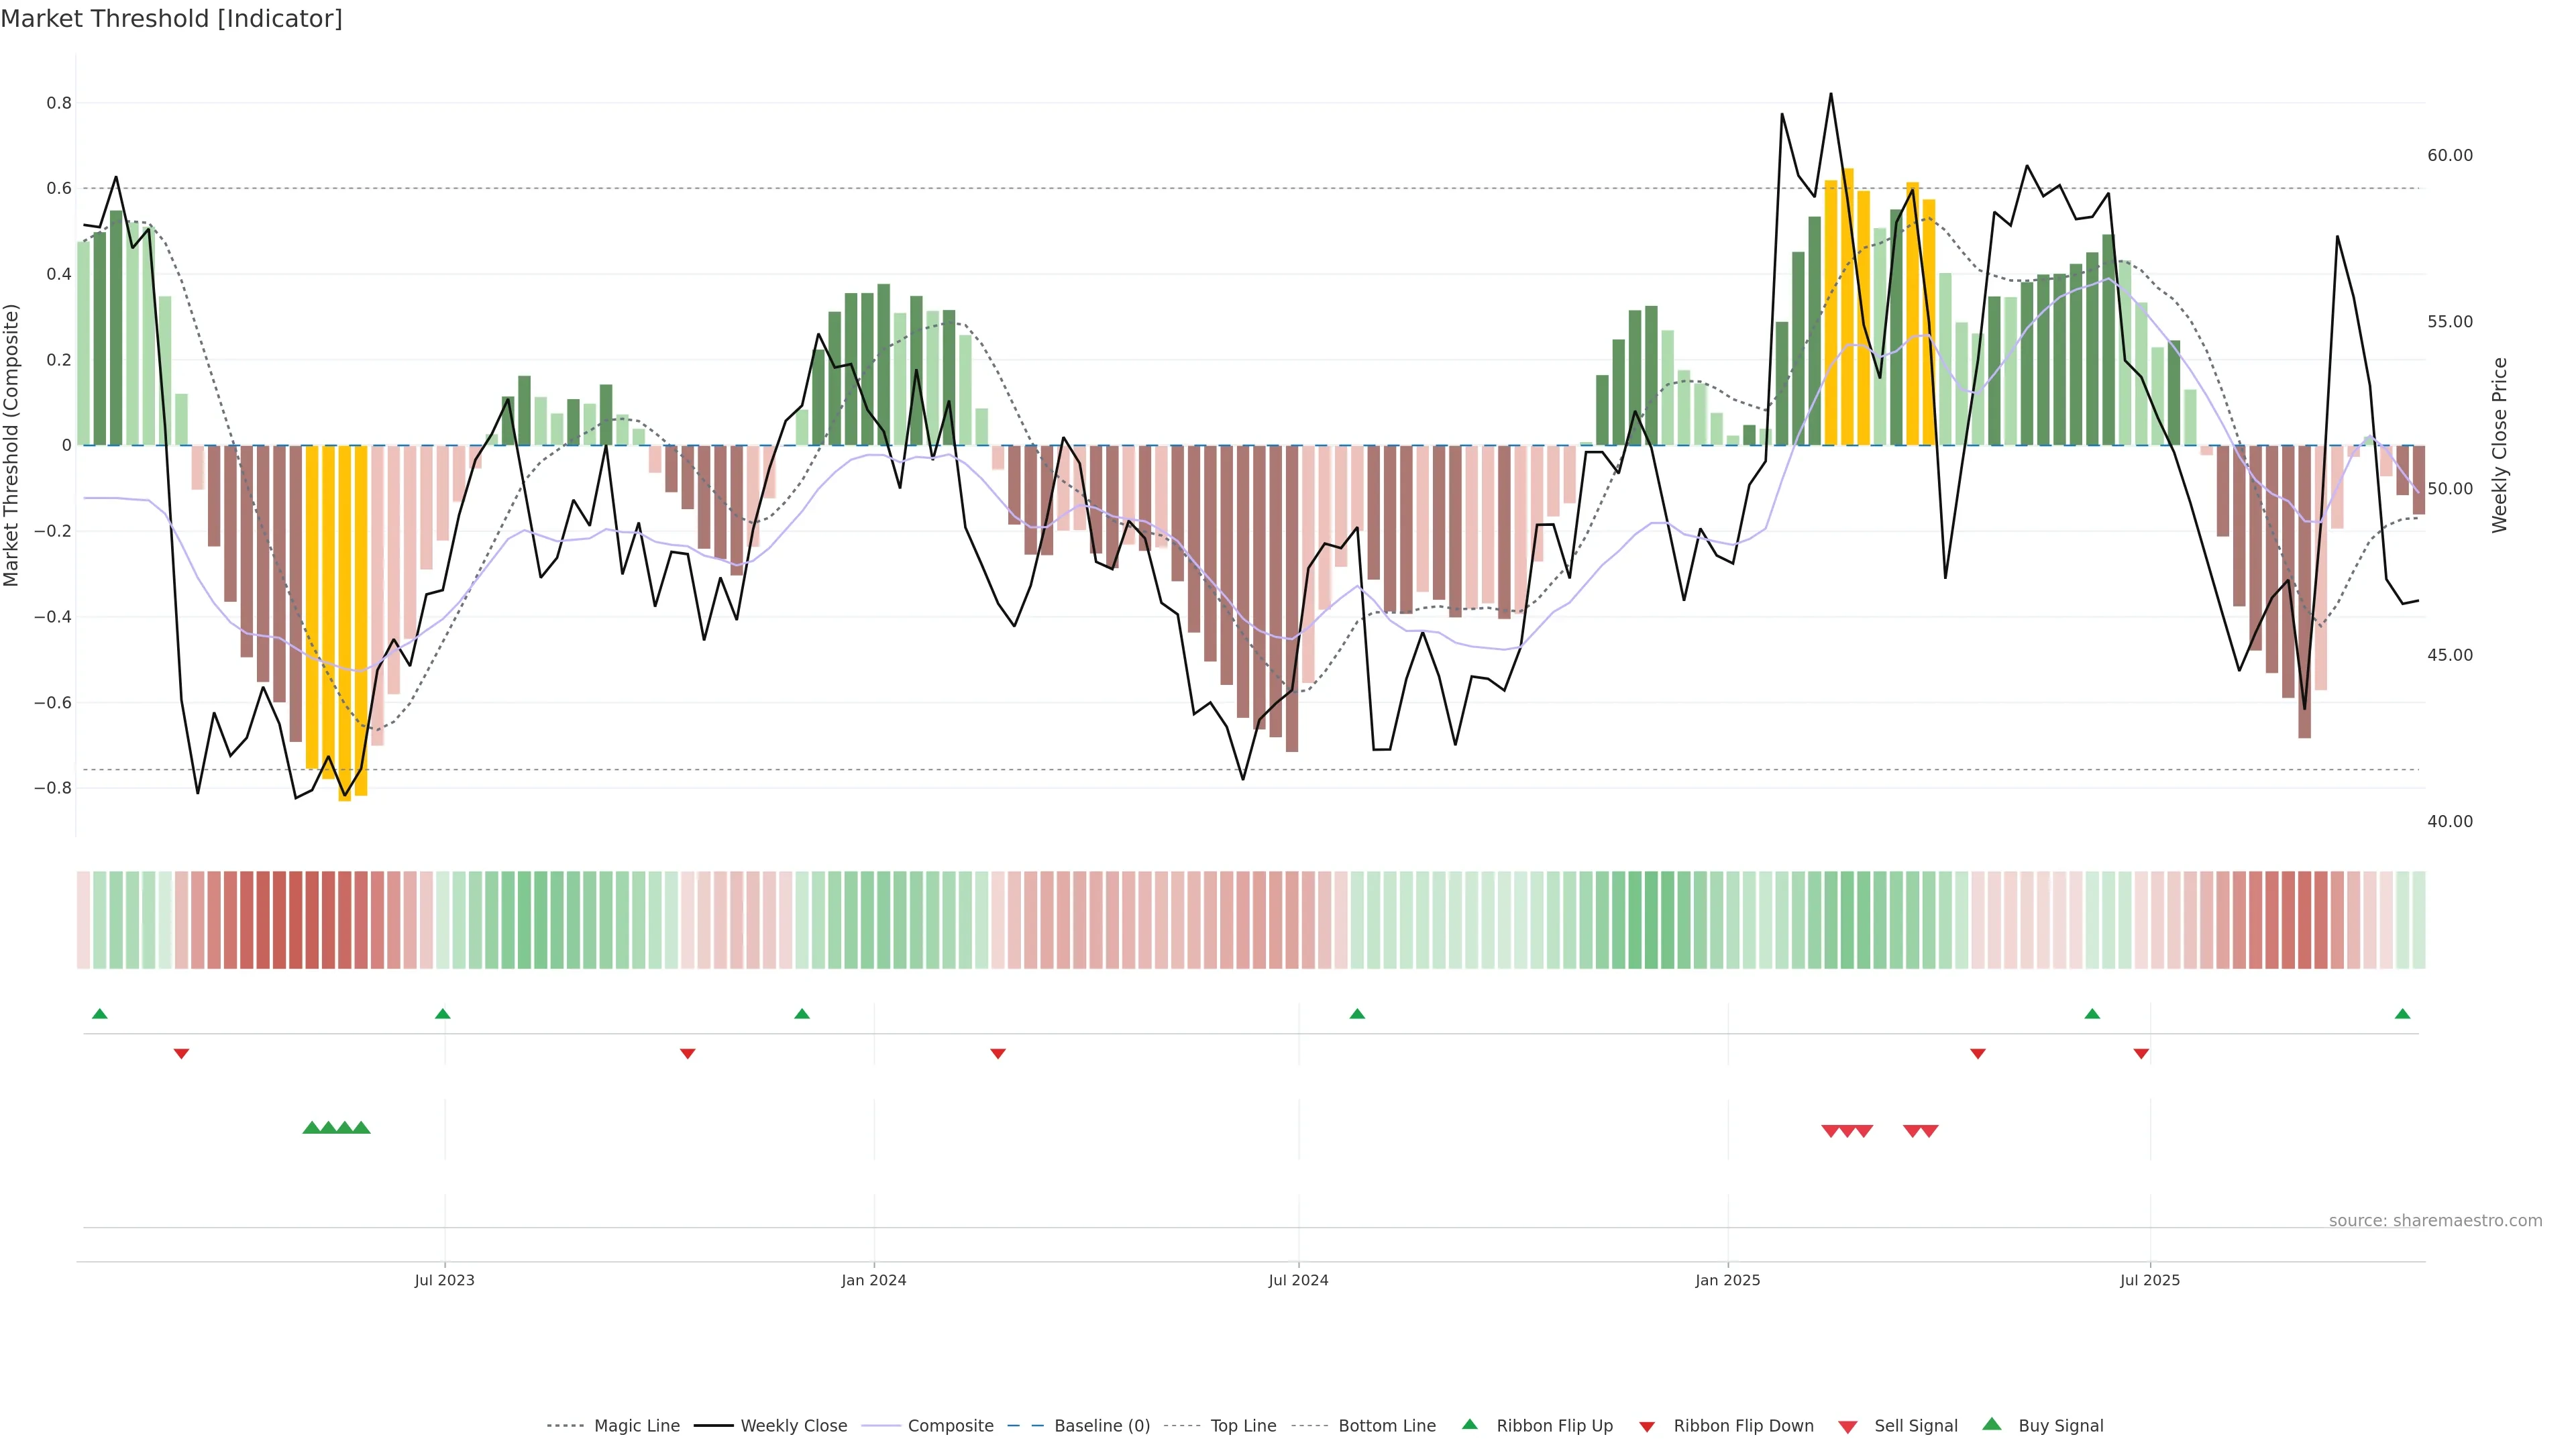This screenshot has width=2576, height=1449.
Task: Click the Ribbon Flip Up legend triangle
Action: [1469, 1424]
